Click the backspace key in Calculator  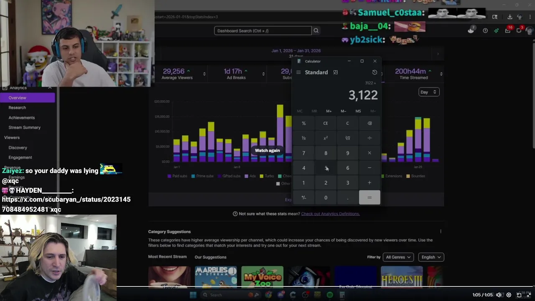coord(369,123)
